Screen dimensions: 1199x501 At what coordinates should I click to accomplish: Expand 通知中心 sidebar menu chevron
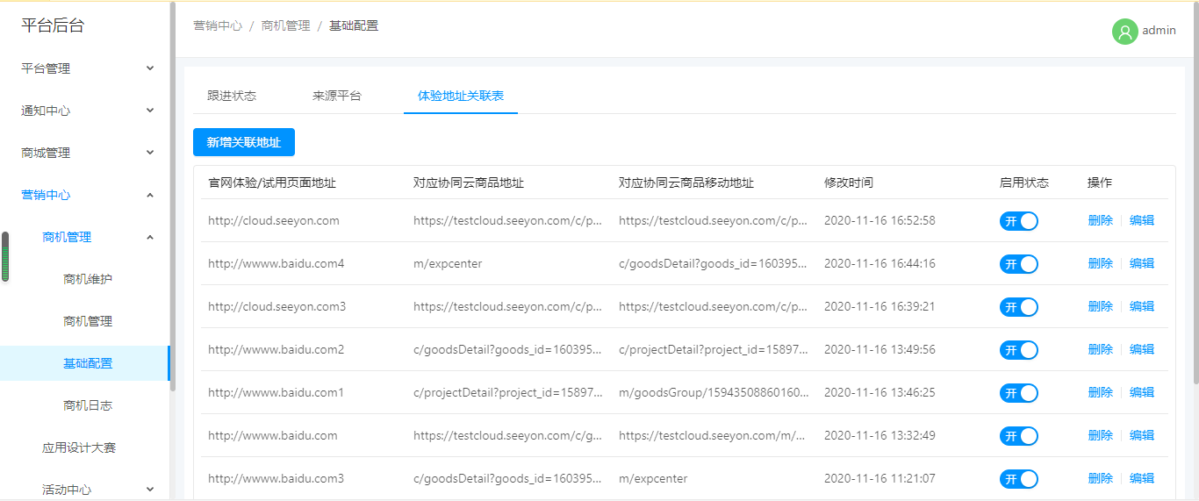(150, 111)
